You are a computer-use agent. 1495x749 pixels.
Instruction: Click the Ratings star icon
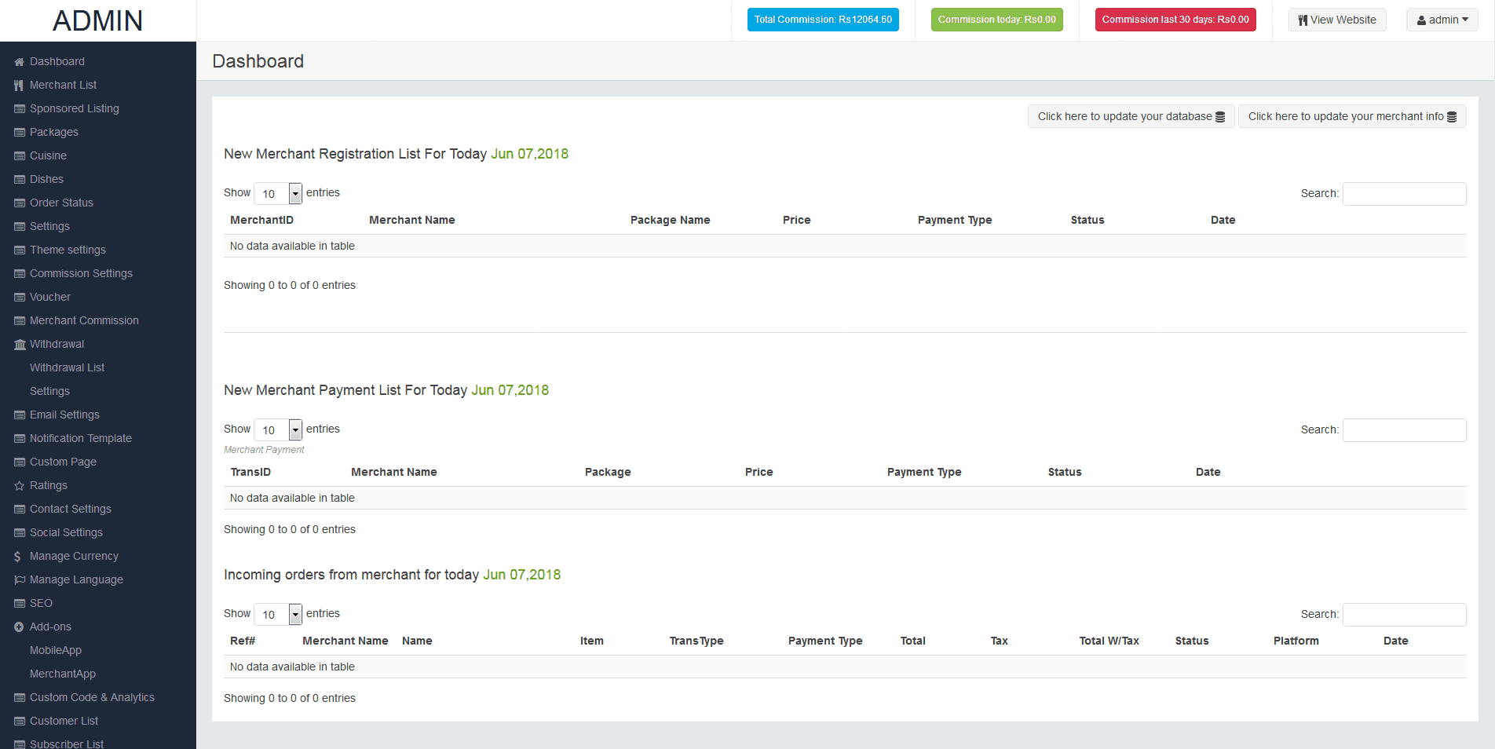(19, 486)
